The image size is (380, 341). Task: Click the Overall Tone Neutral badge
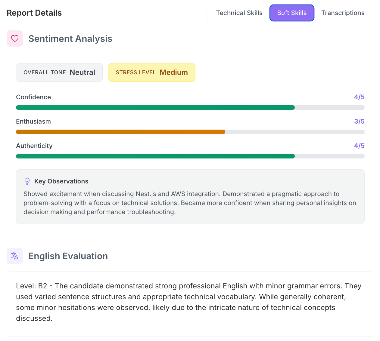tap(59, 72)
